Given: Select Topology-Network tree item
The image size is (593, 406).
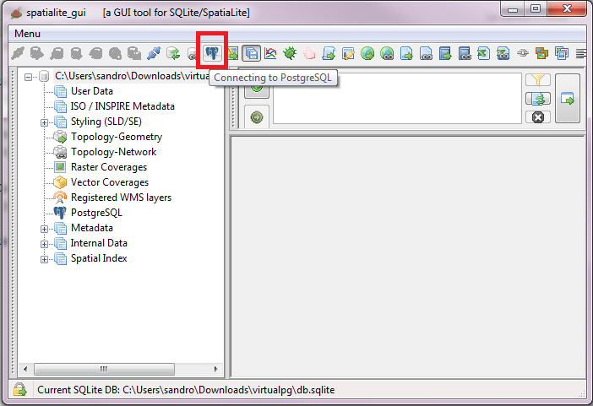Looking at the screenshot, I should pos(113,152).
